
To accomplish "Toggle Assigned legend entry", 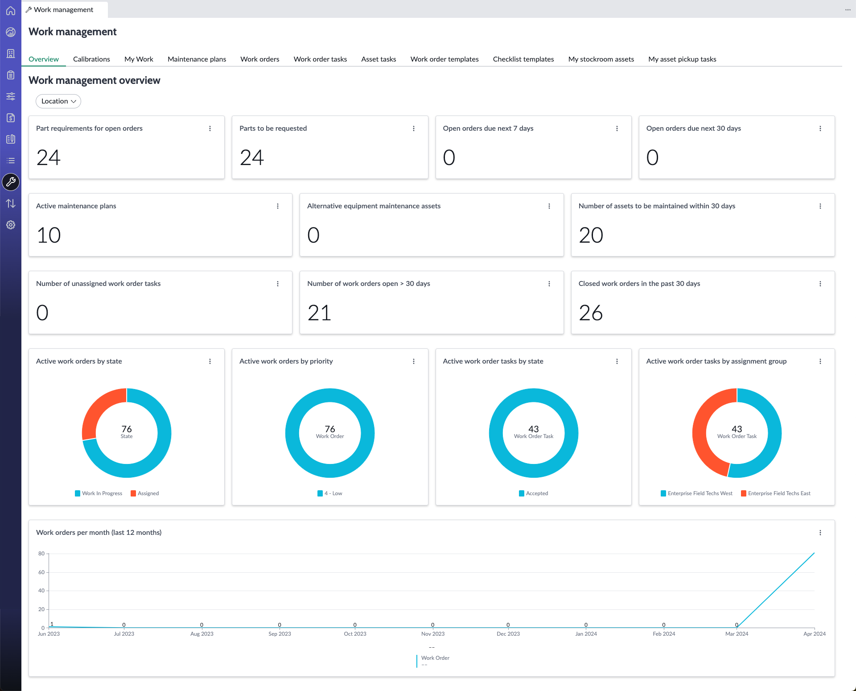I will 145,493.
